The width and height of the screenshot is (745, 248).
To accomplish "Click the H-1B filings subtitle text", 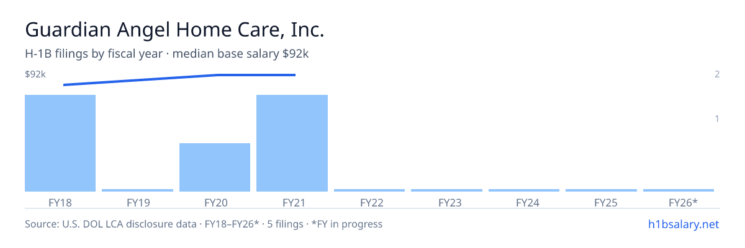I will 167,54.
